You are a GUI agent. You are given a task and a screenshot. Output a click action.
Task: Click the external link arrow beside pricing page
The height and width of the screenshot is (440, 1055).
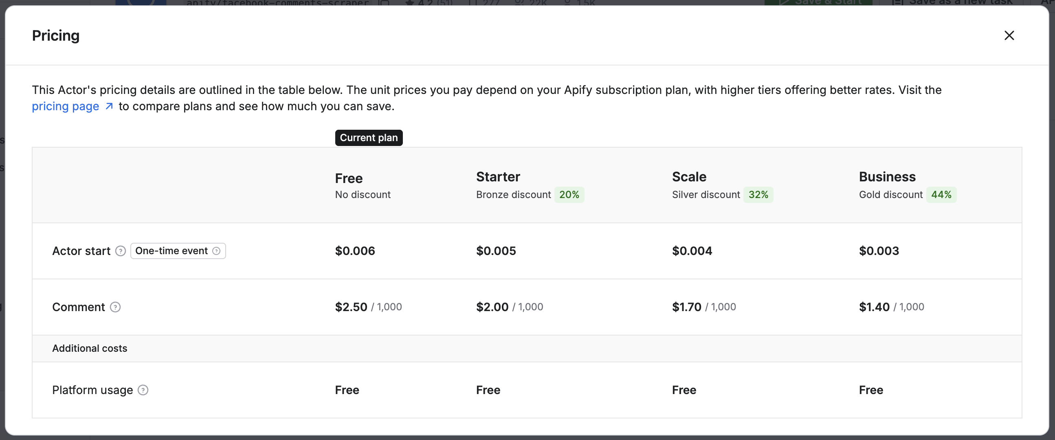[x=108, y=106]
